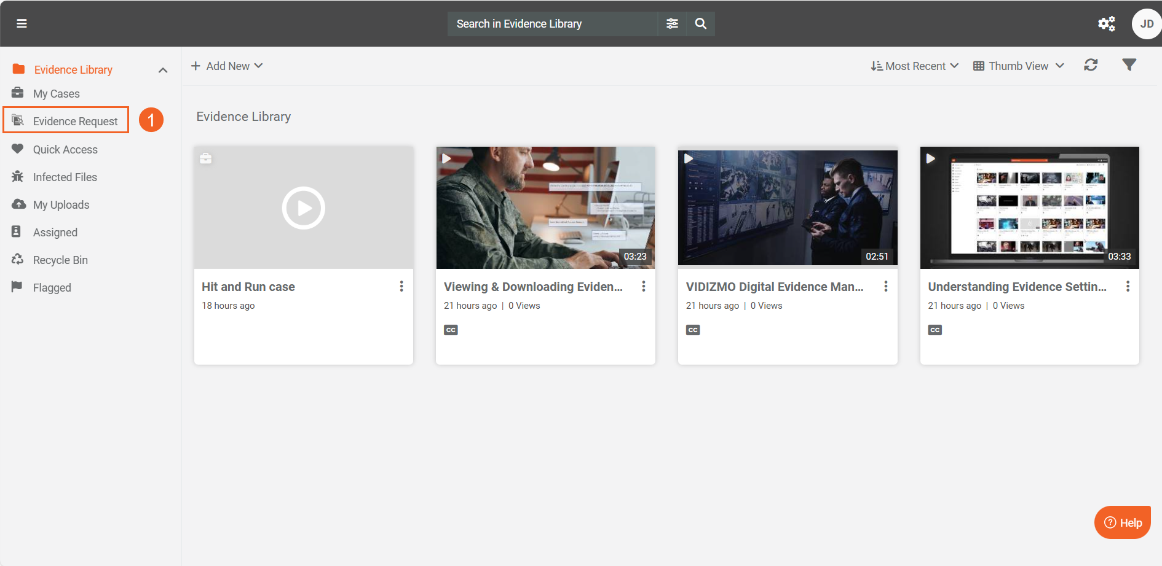Open the hamburger navigation menu
Screen dimensions: 1162x566
(22, 23)
